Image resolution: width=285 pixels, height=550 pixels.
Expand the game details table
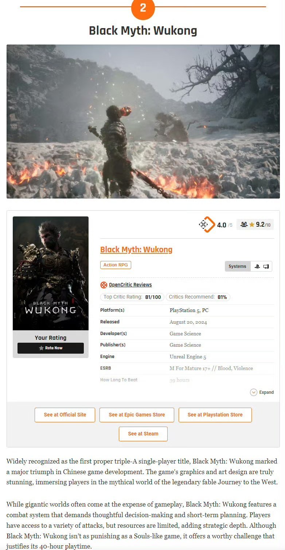pyautogui.click(x=262, y=392)
